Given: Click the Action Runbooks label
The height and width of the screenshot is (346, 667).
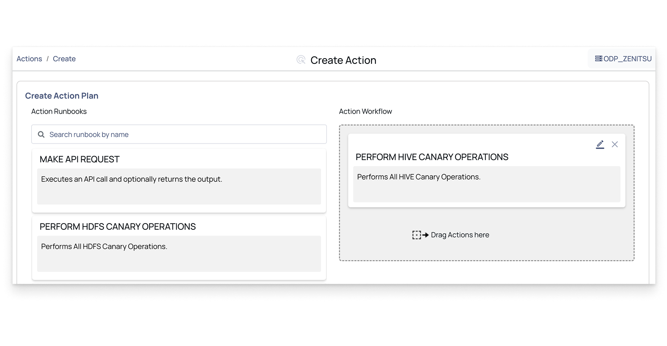Looking at the screenshot, I should pyautogui.click(x=59, y=111).
